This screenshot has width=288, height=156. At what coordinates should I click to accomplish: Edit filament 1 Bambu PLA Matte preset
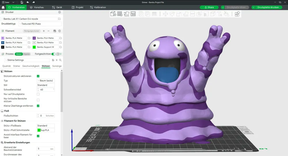(x=29, y=38)
